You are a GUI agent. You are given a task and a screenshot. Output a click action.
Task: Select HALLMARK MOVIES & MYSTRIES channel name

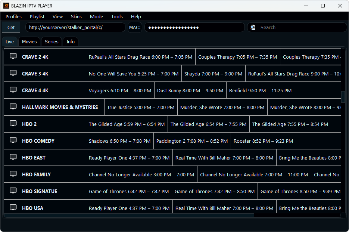tap(60, 108)
